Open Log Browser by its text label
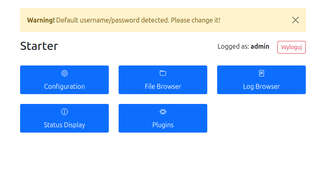The width and height of the screenshot is (330, 169). [261, 86]
